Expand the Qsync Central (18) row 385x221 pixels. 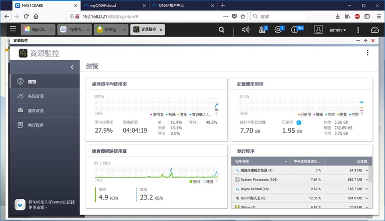(x=236, y=189)
